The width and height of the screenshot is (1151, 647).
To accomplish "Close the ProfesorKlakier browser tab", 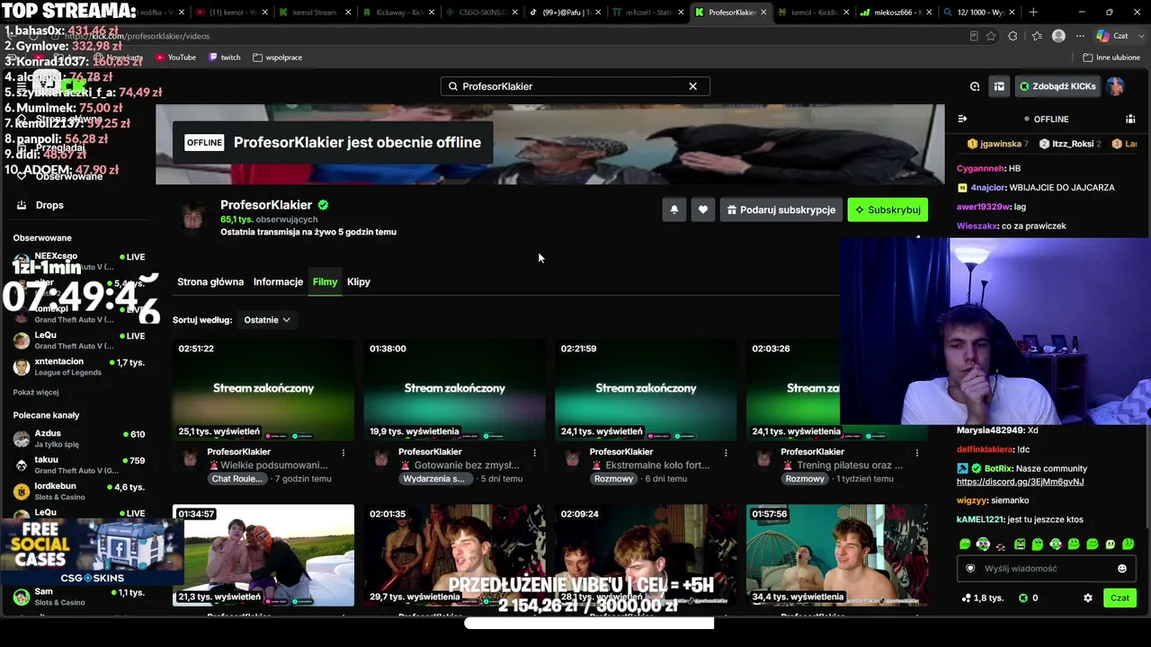I will pos(764,13).
